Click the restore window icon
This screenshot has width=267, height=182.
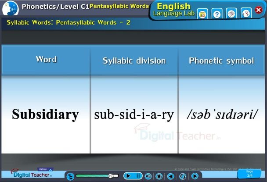click(x=246, y=14)
